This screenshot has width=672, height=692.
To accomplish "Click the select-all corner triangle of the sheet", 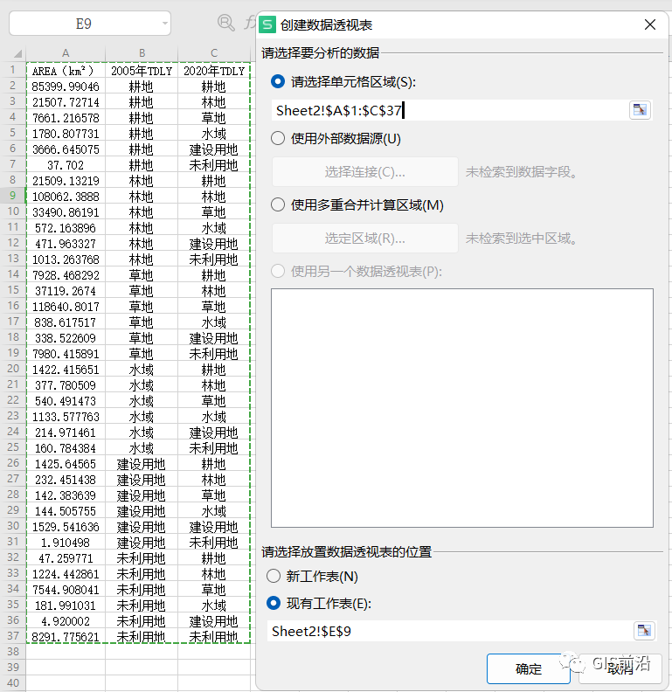I will click(17, 53).
